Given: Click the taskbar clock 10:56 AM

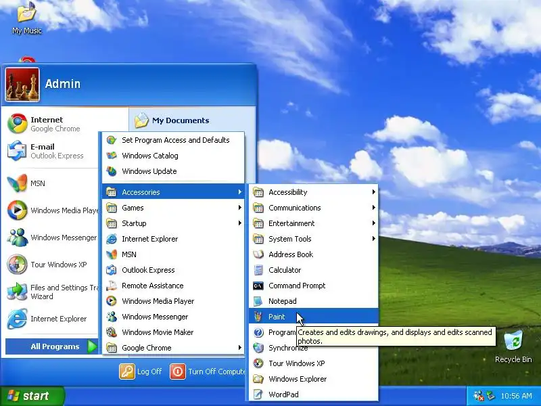Looking at the screenshot, I should [x=517, y=396].
